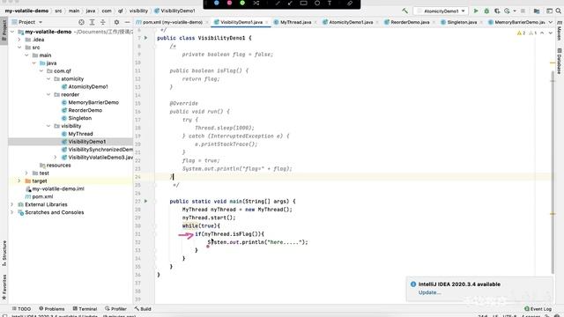564x317 pixels.
Task: Expand the .idea folder
Action: [x=19, y=40]
